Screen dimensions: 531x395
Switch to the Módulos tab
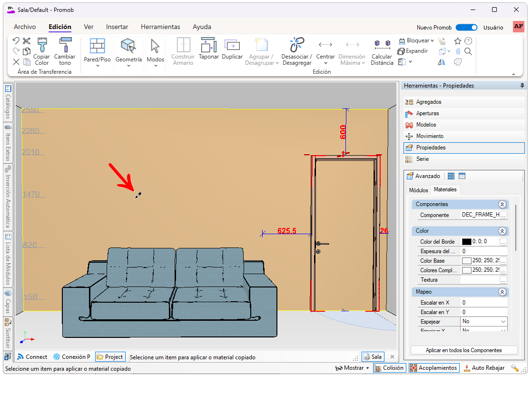[x=418, y=190]
